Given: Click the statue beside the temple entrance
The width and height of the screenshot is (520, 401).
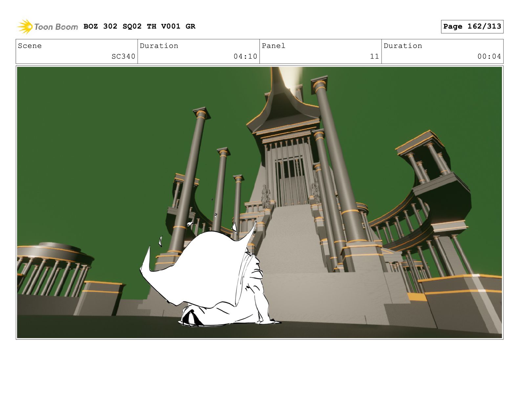Looking at the screenshot, I should click(x=265, y=197).
